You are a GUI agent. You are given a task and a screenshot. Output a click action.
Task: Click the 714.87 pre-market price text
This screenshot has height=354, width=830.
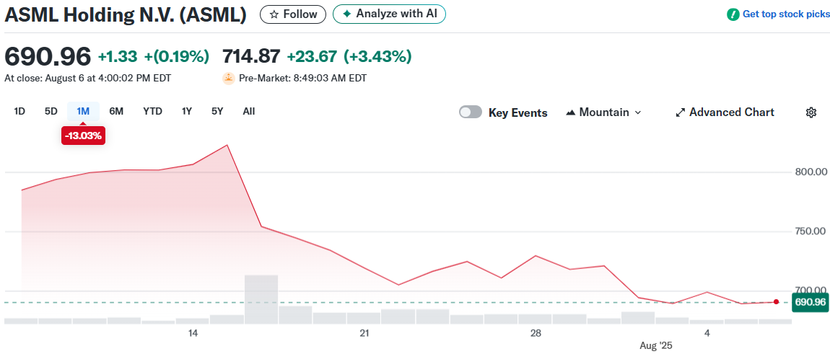coord(251,56)
